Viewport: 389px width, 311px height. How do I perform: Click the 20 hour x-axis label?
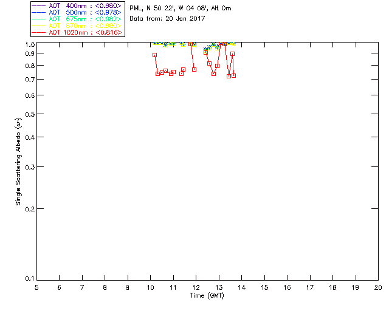click(x=378, y=287)
